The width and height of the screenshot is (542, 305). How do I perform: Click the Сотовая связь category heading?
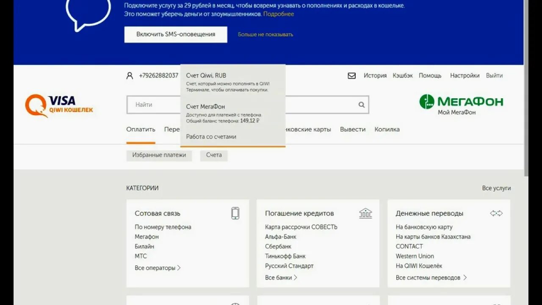pyautogui.click(x=158, y=213)
